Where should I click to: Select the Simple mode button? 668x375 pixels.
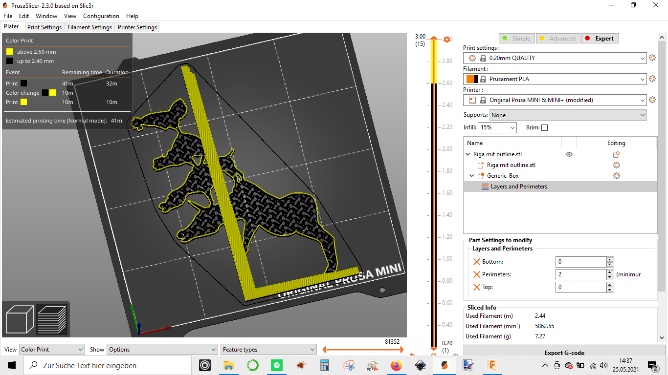click(516, 39)
